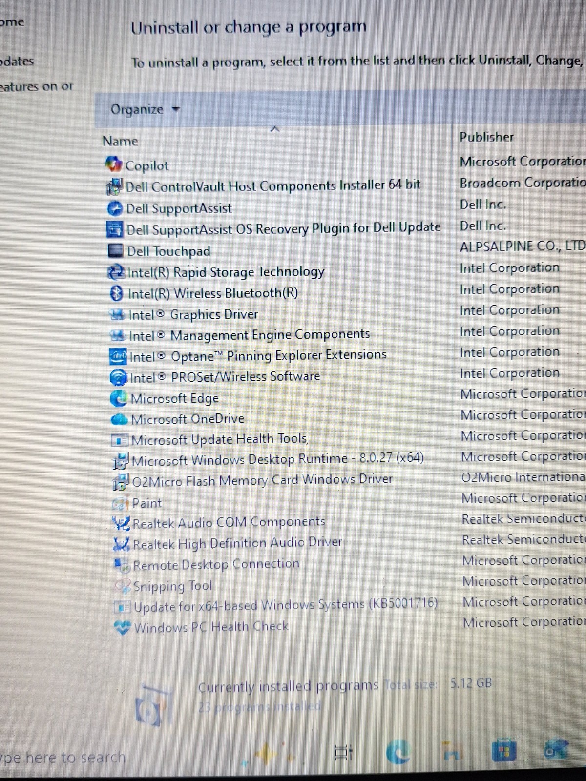Select the Copilot entry name
Viewport: 586px width, 781px height.
pos(146,166)
